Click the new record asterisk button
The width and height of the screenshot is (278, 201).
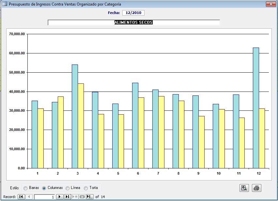(75, 197)
